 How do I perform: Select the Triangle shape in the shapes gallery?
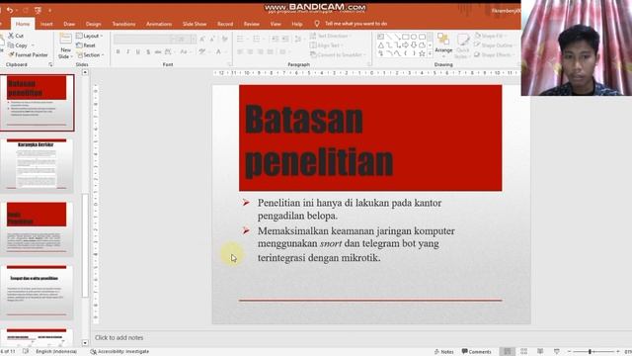(381, 45)
